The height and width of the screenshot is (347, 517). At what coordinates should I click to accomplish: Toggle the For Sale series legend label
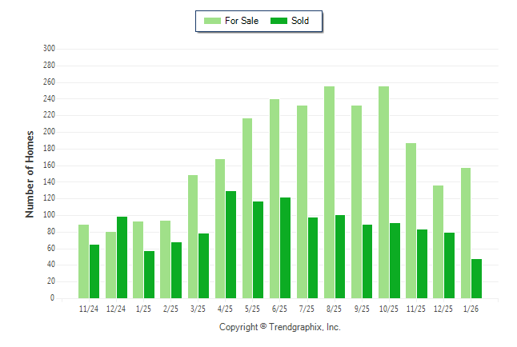click(242, 21)
